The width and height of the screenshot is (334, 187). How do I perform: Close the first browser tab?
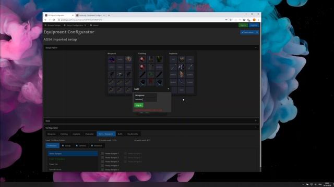click(73, 15)
